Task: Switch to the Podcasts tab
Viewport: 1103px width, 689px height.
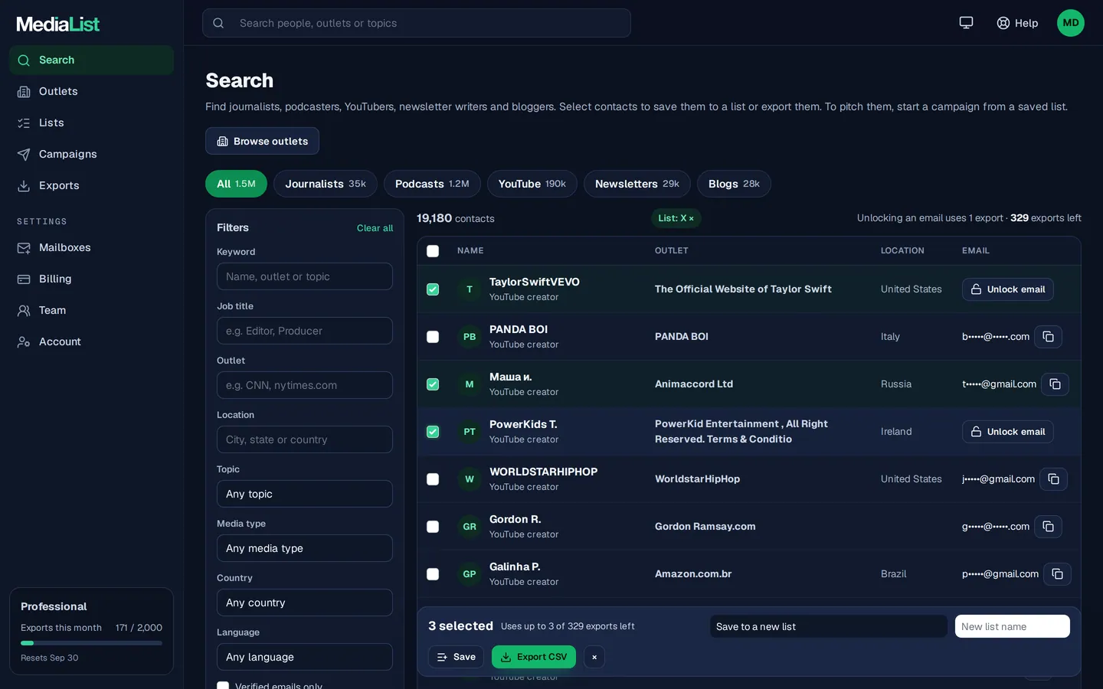Action: pos(432,184)
